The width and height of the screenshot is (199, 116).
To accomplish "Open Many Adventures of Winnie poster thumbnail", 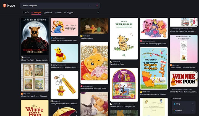I will coord(154,68).
